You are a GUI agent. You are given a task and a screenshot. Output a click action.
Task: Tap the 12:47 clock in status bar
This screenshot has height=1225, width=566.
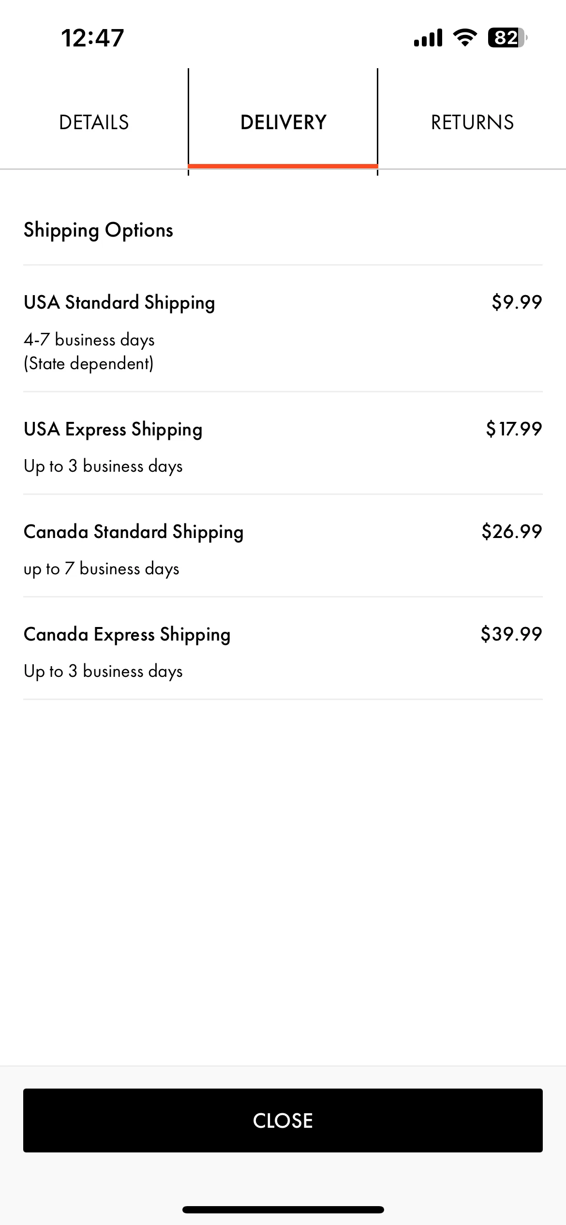(x=92, y=38)
